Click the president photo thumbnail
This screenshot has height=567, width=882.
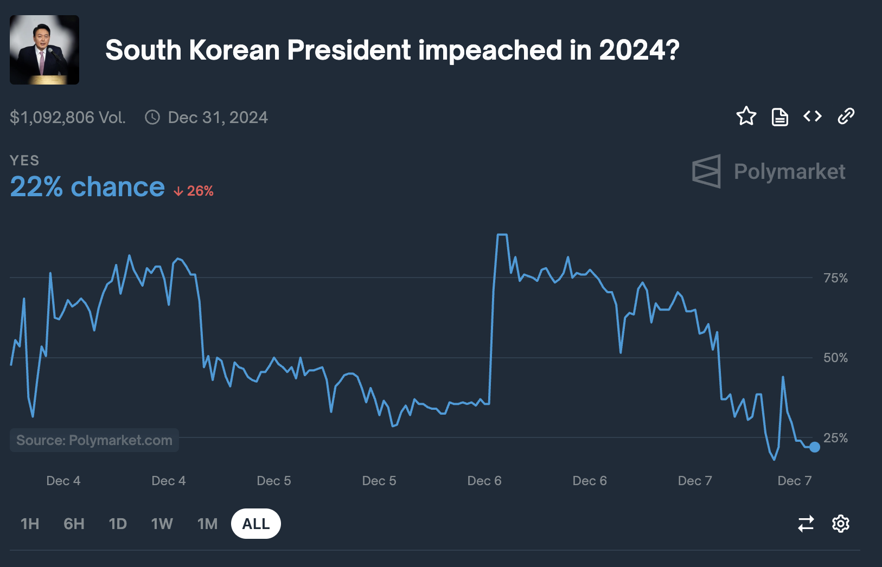point(44,50)
